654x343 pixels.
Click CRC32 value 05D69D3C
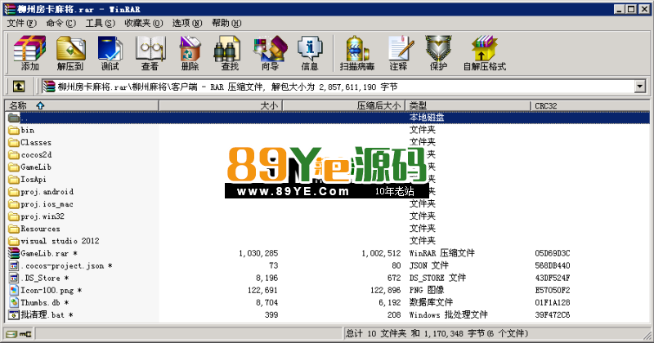click(553, 253)
